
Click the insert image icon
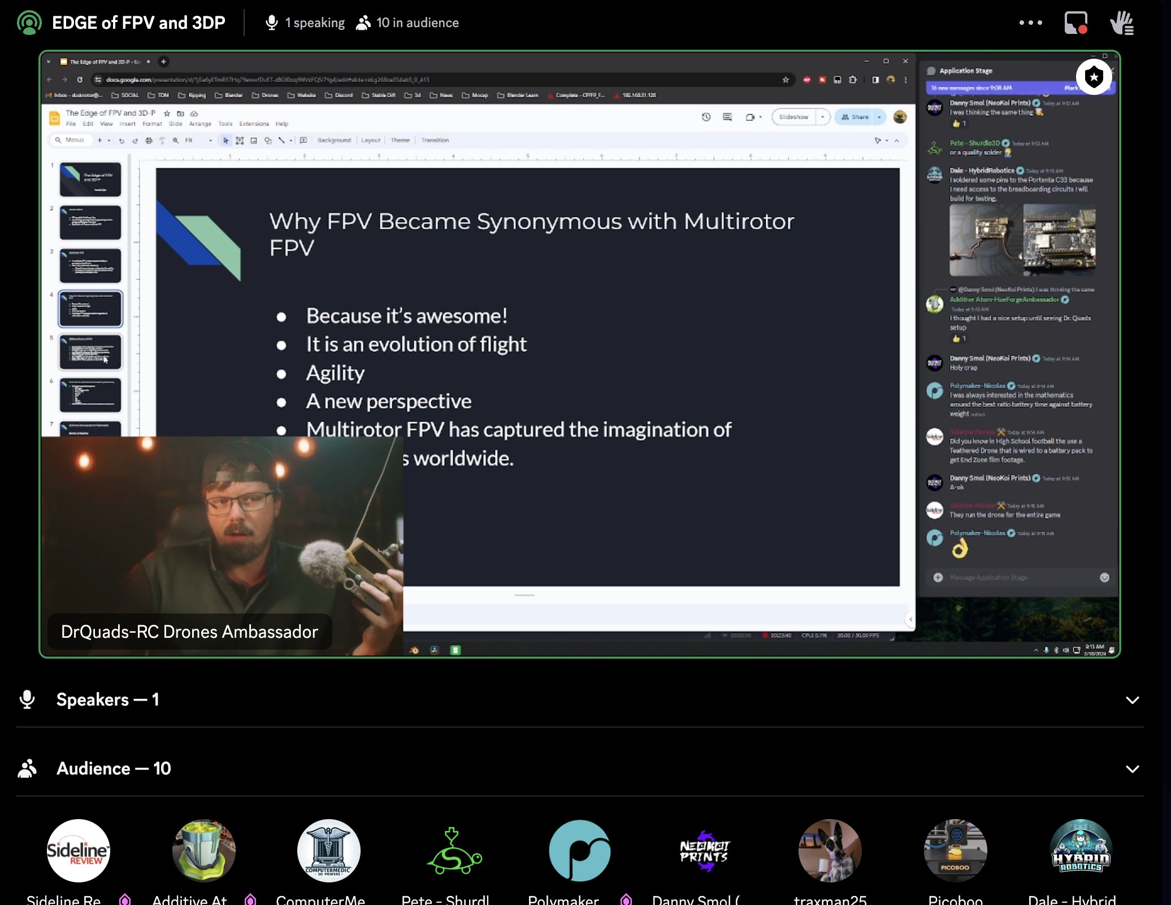click(x=254, y=141)
